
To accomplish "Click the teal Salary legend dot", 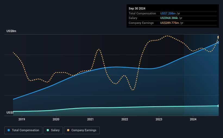I will [x=48, y=130].
